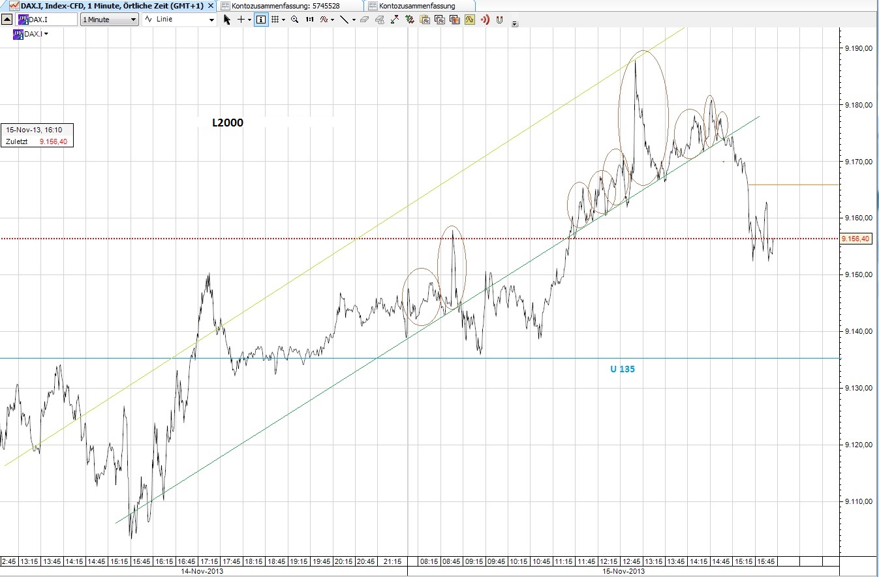This screenshot has width=879, height=577.
Task: Open the indicator wave tool
Action: (x=324, y=20)
